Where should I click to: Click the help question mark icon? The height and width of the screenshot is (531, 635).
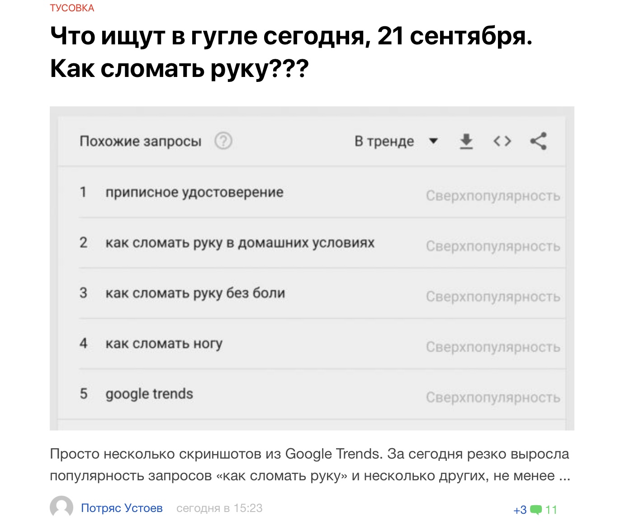click(x=223, y=141)
